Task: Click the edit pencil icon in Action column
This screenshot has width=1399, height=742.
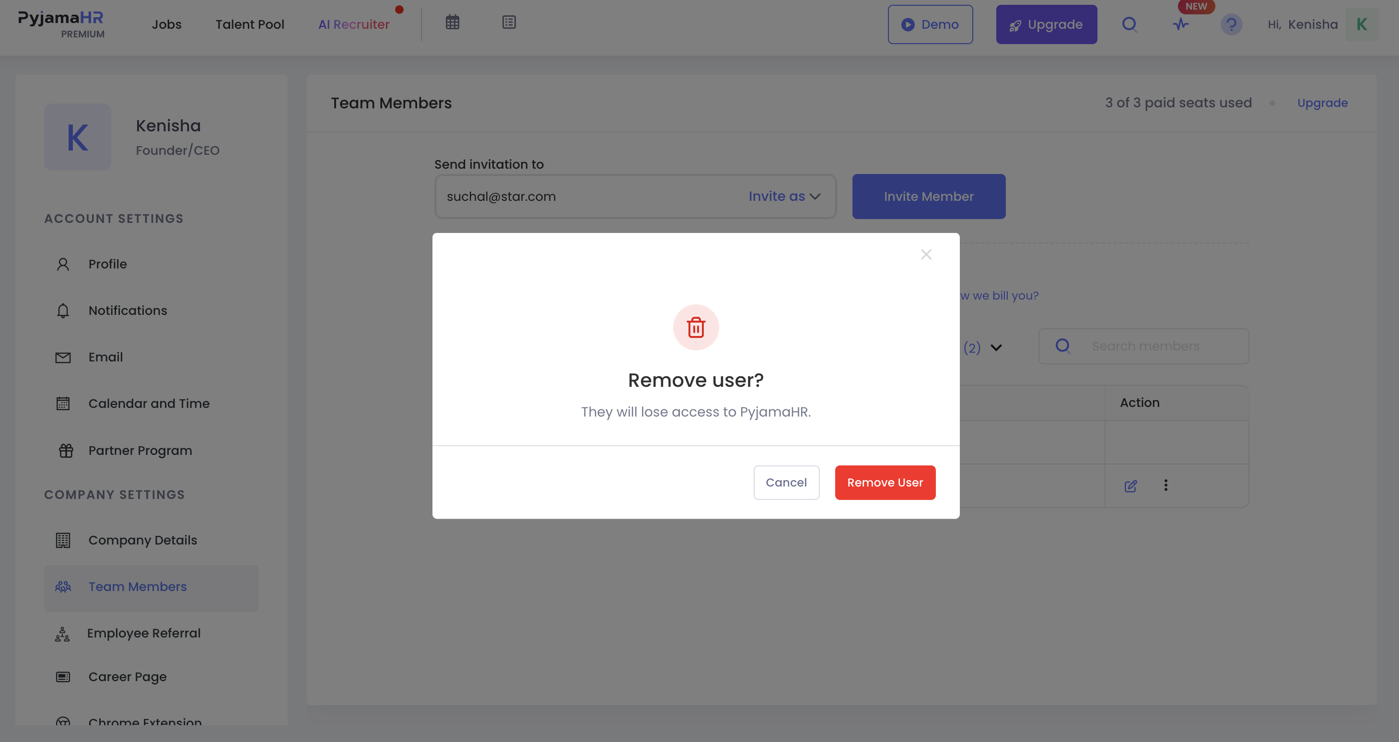Action: tap(1131, 486)
